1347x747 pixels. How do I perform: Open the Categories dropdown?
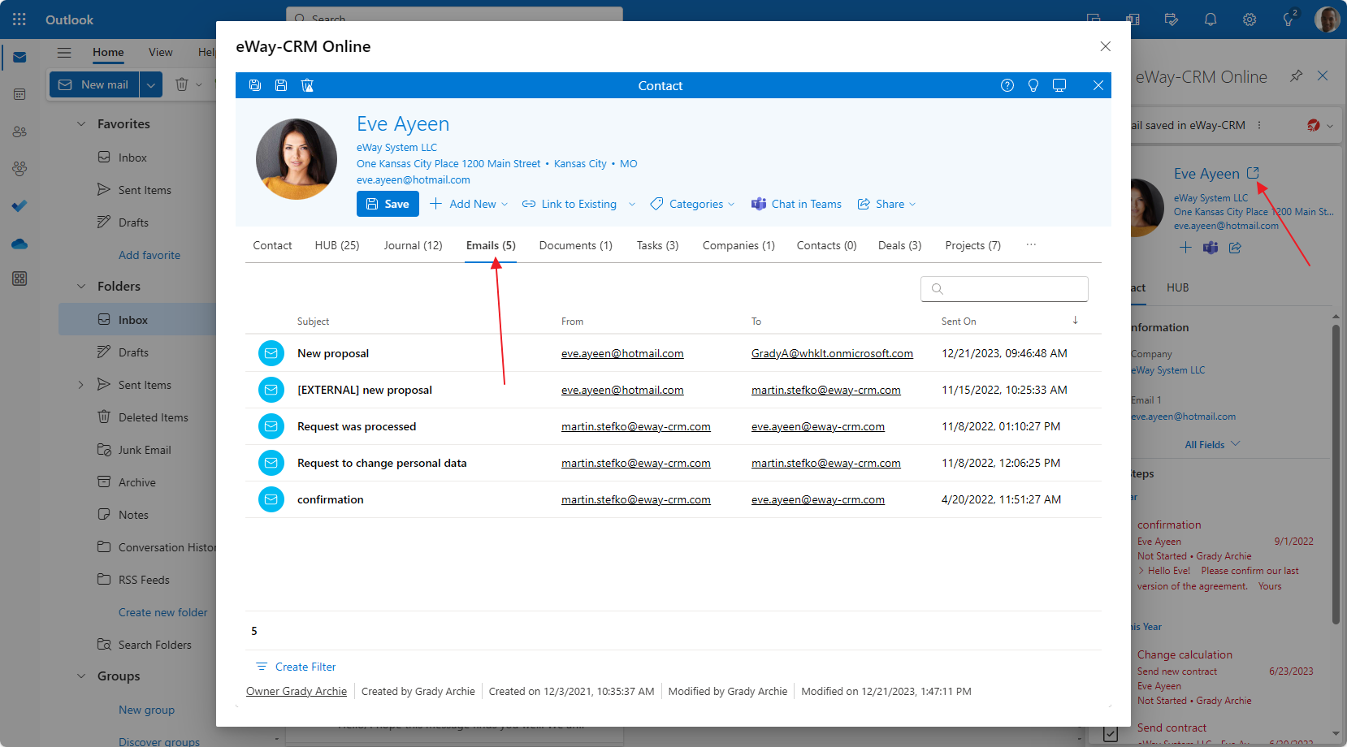692,204
